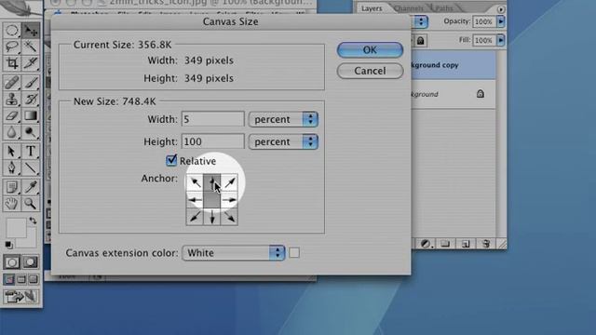Select the Lasso tool

pyautogui.click(x=12, y=47)
